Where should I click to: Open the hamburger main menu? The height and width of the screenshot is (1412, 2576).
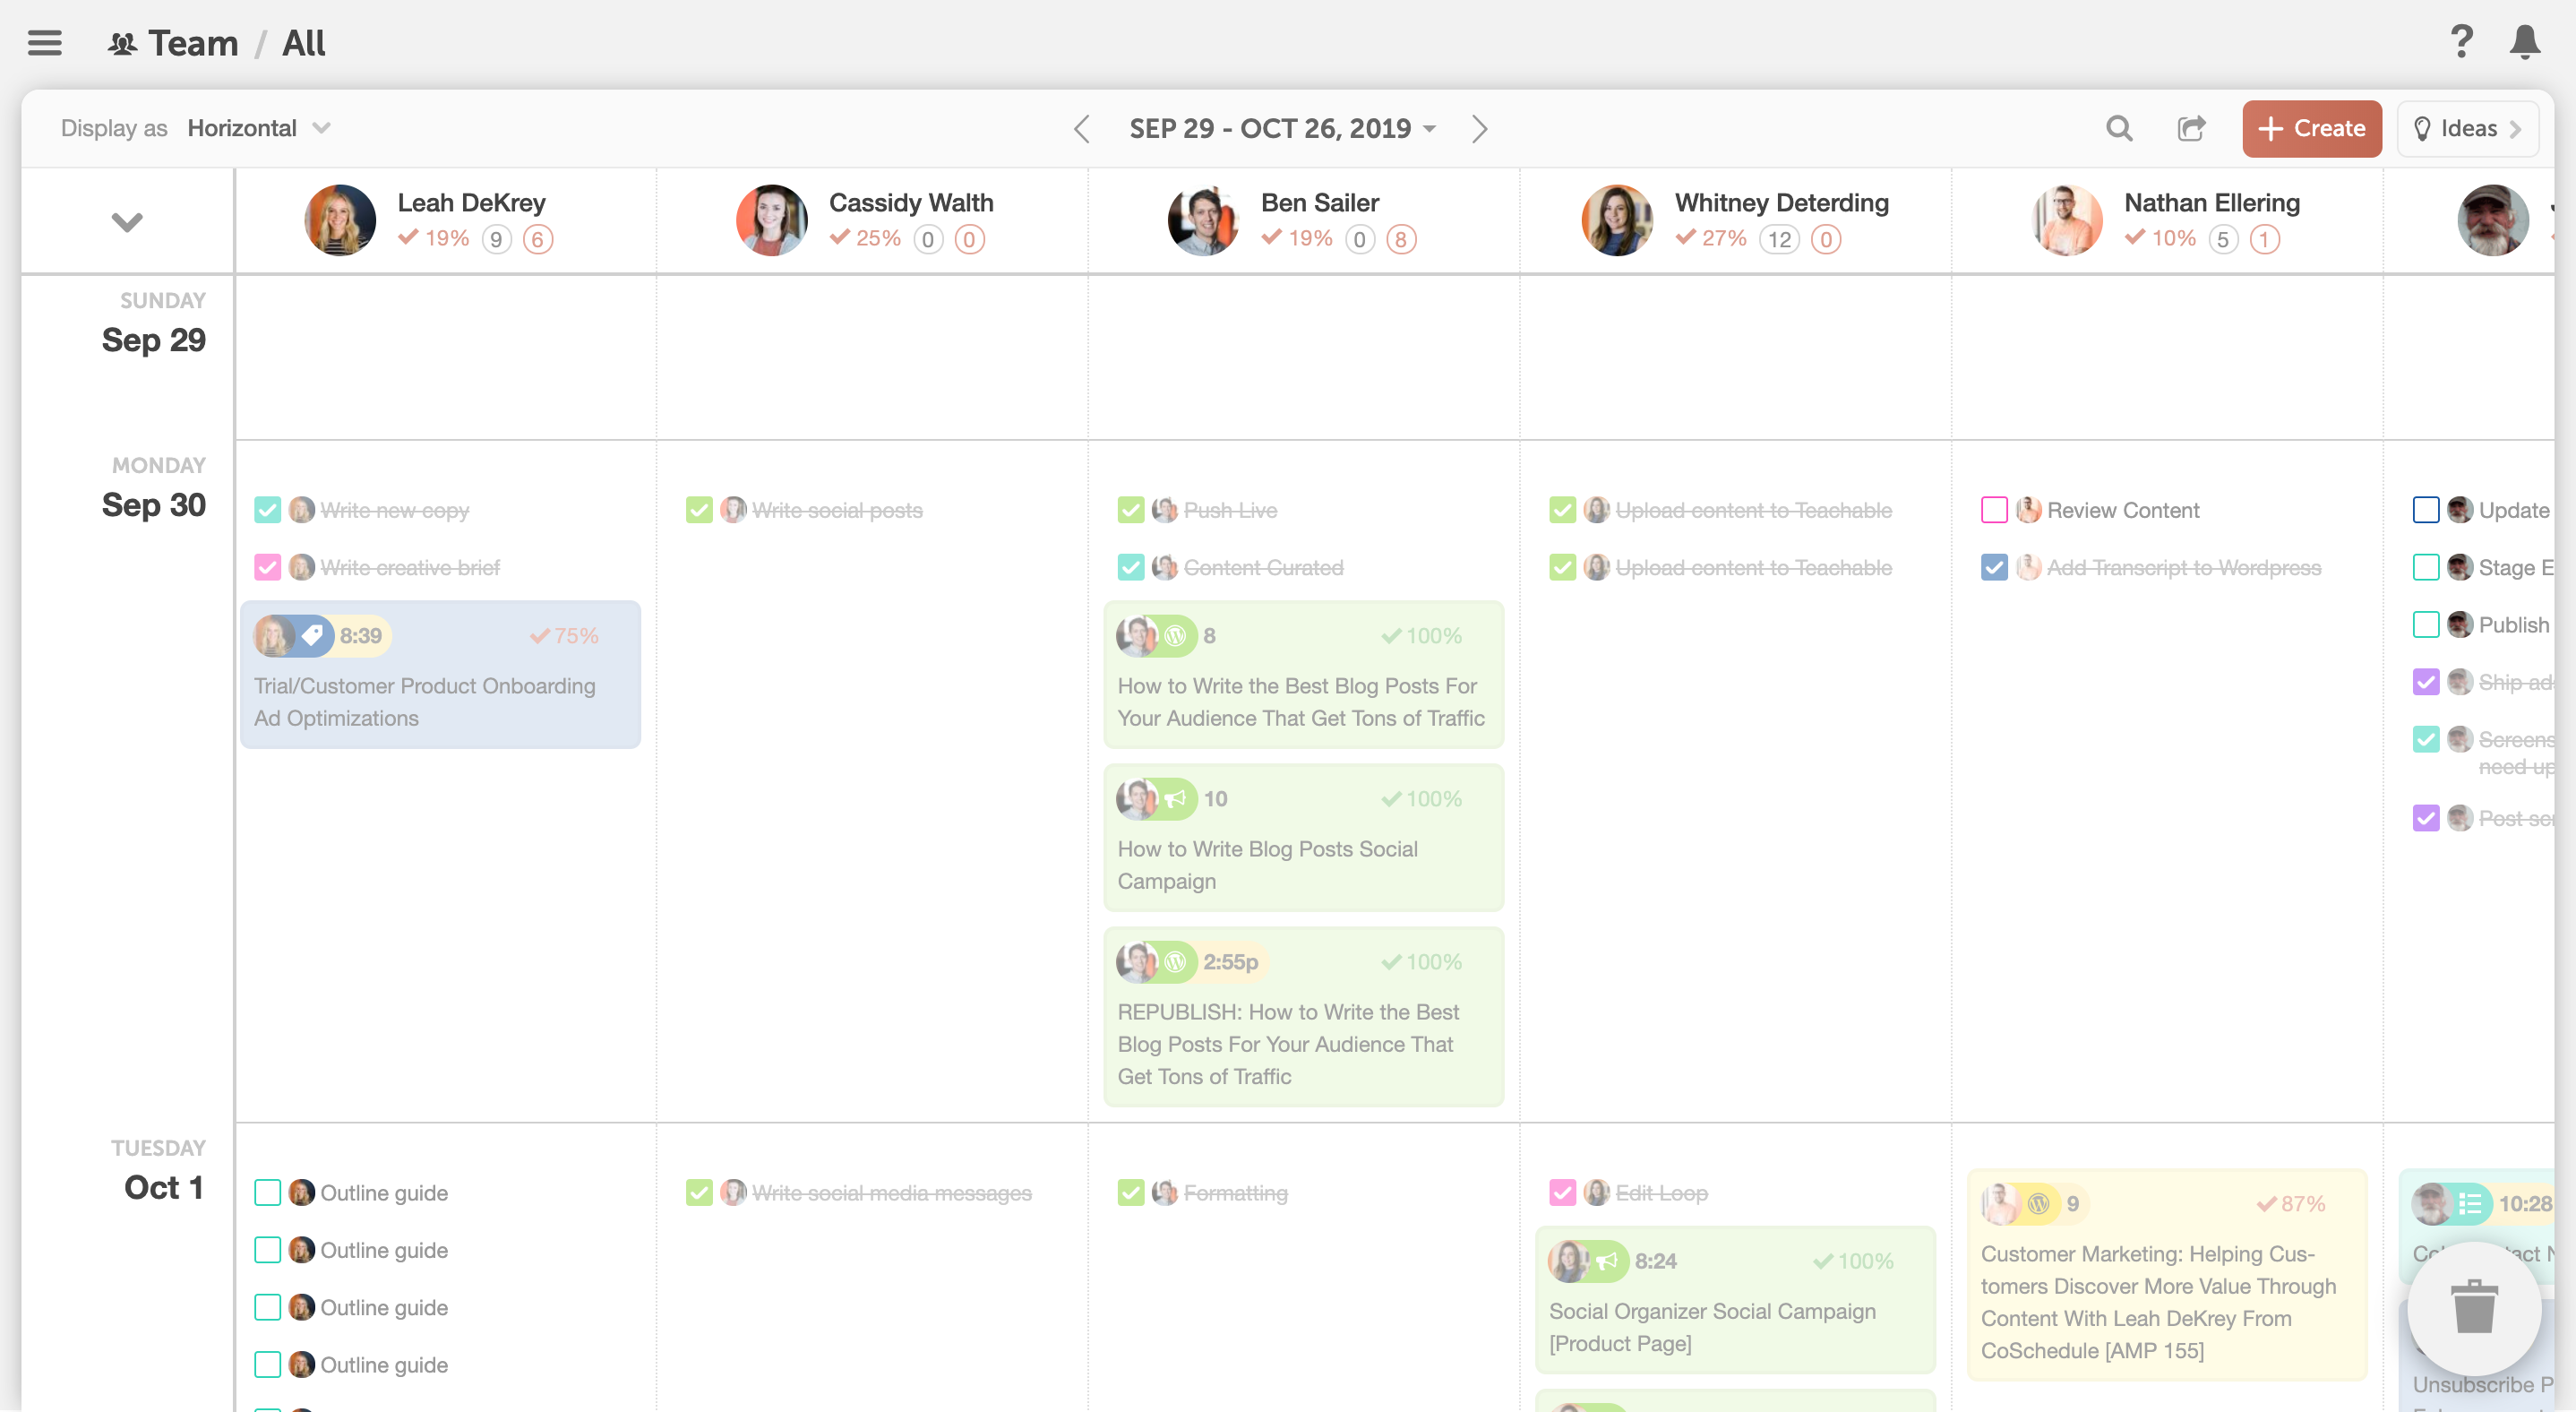(44, 43)
